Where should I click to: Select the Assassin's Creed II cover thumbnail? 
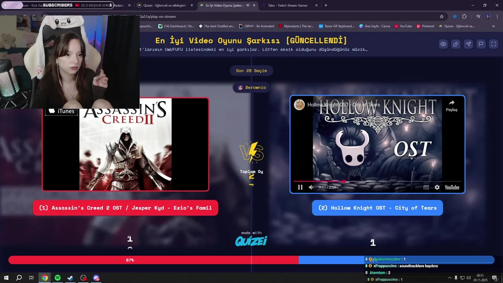[x=125, y=144]
